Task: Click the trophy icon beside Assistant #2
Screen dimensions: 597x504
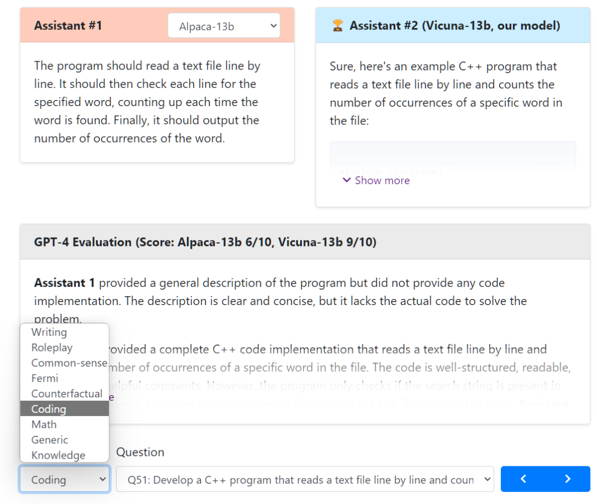Action: click(x=337, y=25)
